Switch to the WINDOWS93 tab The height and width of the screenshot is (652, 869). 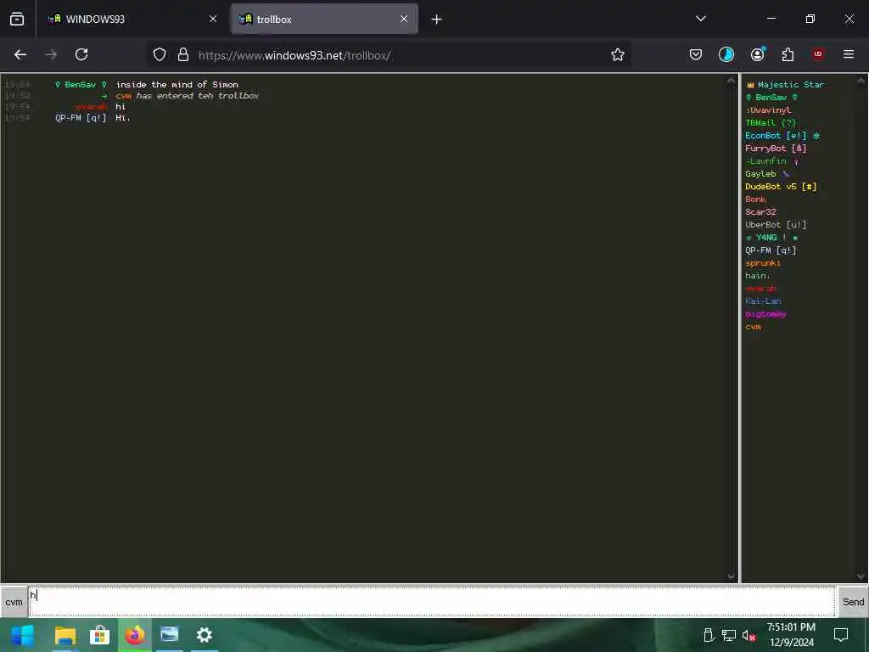131,20
